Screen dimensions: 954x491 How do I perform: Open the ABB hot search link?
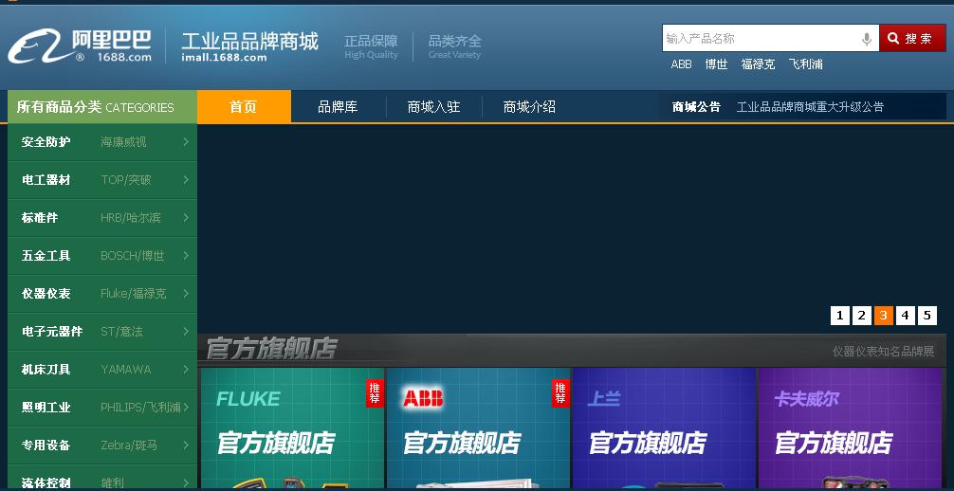pos(681,64)
